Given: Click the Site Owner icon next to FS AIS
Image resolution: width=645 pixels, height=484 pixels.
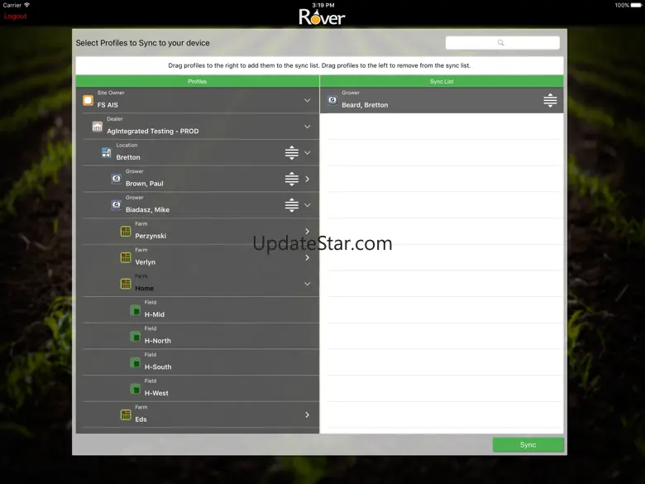Looking at the screenshot, I should click(x=88, y=100).
